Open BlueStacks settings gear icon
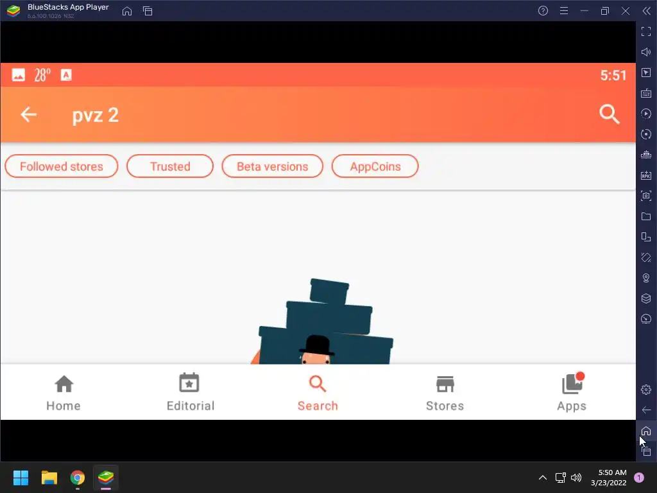 pos(646,390)
